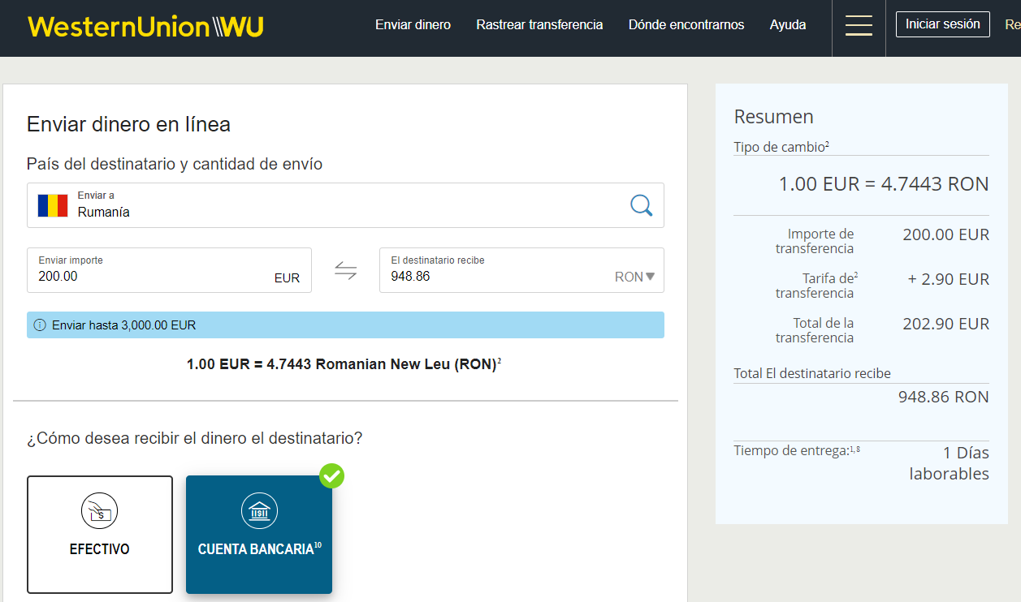Image resolution: width=1021 pixels, height=602 pixels.
Task: Click the Romania flag icon
Action: click(x=53, y=205)
